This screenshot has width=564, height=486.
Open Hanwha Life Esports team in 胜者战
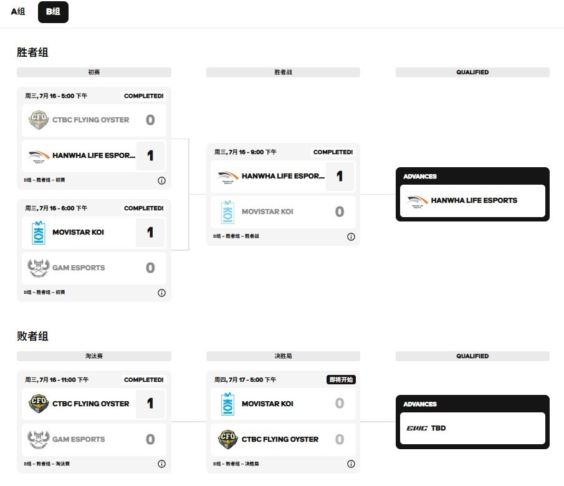click(x=283, y=176)
